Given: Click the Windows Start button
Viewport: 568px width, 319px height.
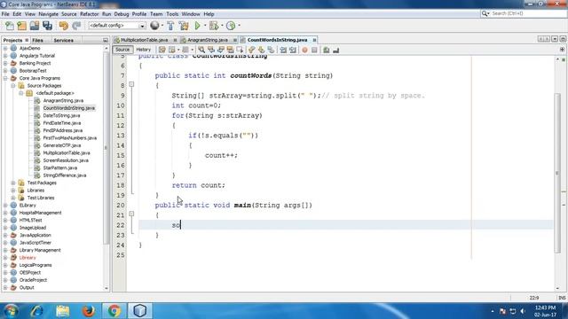Looking at the screenshot, I should coord(11,311).
